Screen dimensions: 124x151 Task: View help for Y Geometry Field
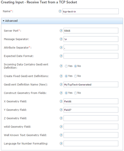coord(61,110)
